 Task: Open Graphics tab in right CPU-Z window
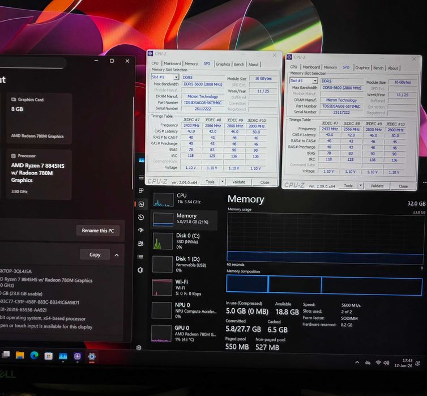362,68
